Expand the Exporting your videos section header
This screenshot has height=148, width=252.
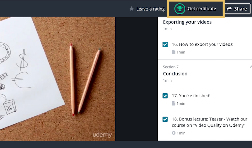(187, 22)
